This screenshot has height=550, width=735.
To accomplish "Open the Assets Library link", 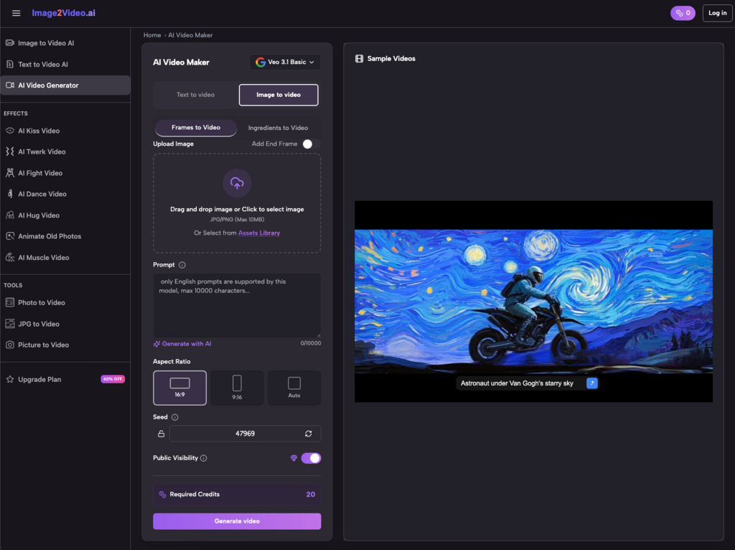I will [x=259, y=233].
